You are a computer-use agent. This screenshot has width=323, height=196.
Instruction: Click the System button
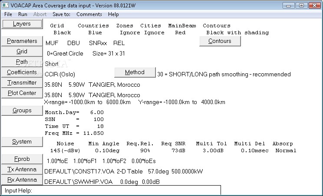(x=22, y=142)
